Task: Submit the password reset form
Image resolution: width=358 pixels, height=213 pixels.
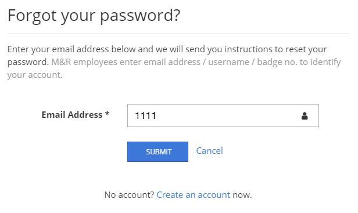Action: click(x=157, y=151)
